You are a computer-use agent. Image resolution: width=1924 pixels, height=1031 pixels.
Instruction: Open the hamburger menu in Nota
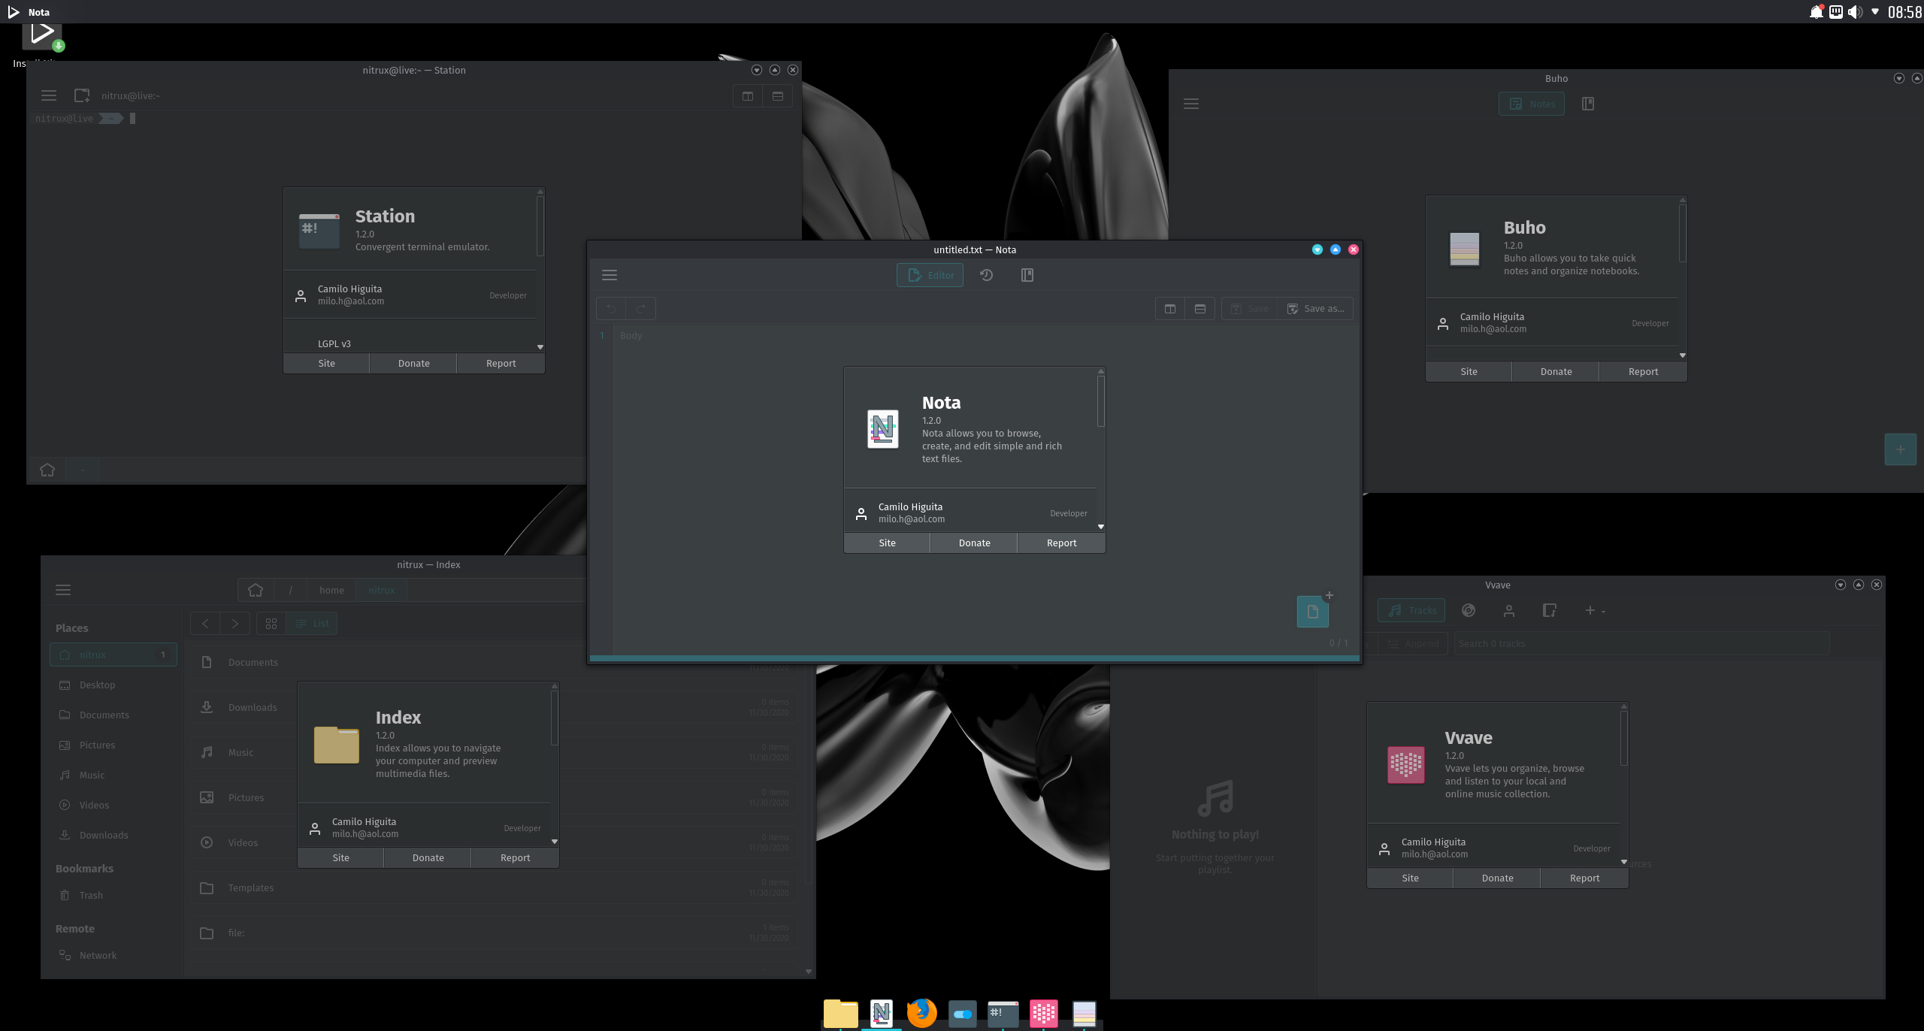(610, 275)
